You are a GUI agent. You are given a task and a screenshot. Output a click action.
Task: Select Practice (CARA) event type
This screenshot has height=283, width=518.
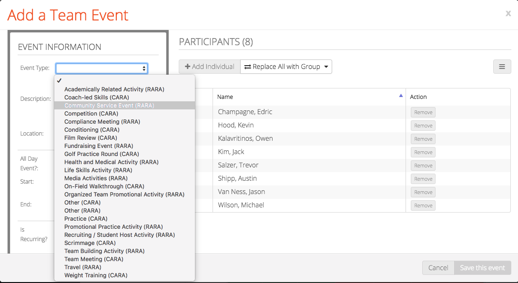[x=124, y=219]
